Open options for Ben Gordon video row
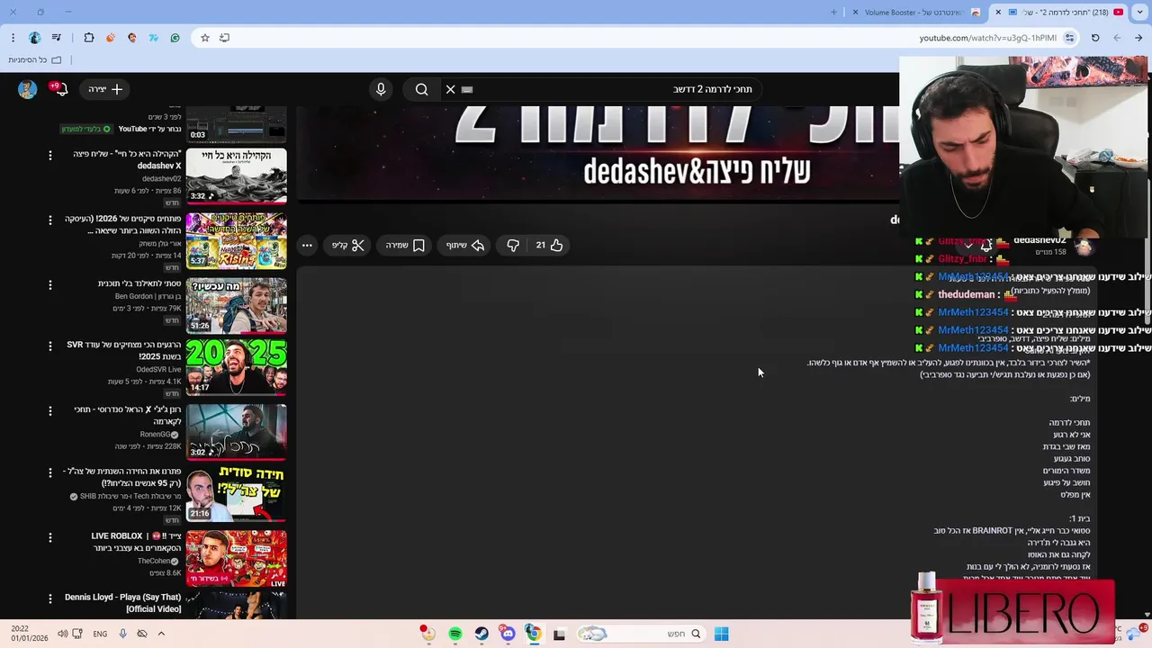The image size is (1152, 648). 50,285
